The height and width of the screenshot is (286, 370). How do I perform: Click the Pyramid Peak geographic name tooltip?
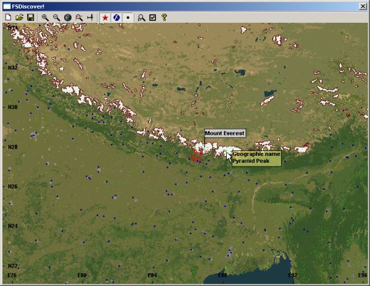257,158
